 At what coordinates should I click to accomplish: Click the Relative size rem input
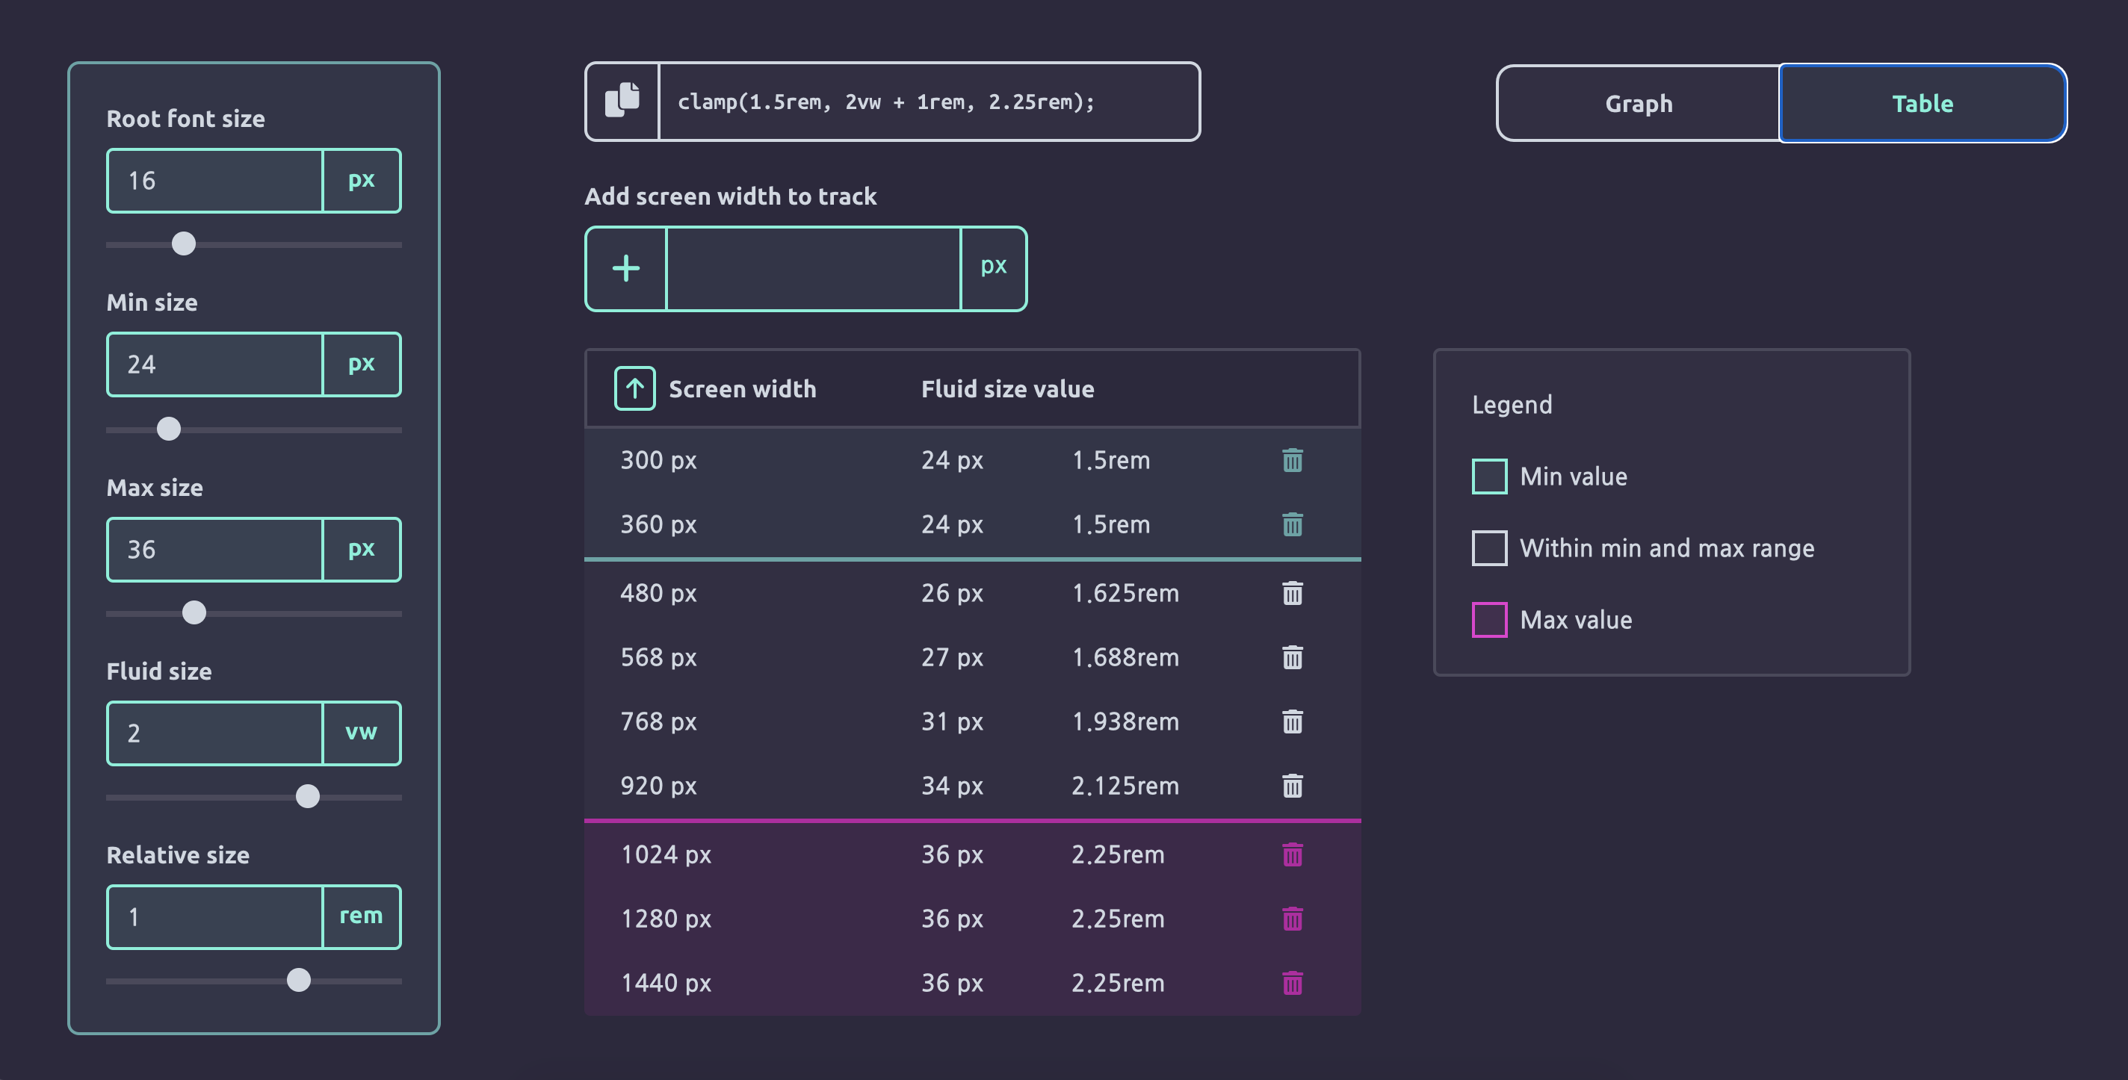(214, 916)
